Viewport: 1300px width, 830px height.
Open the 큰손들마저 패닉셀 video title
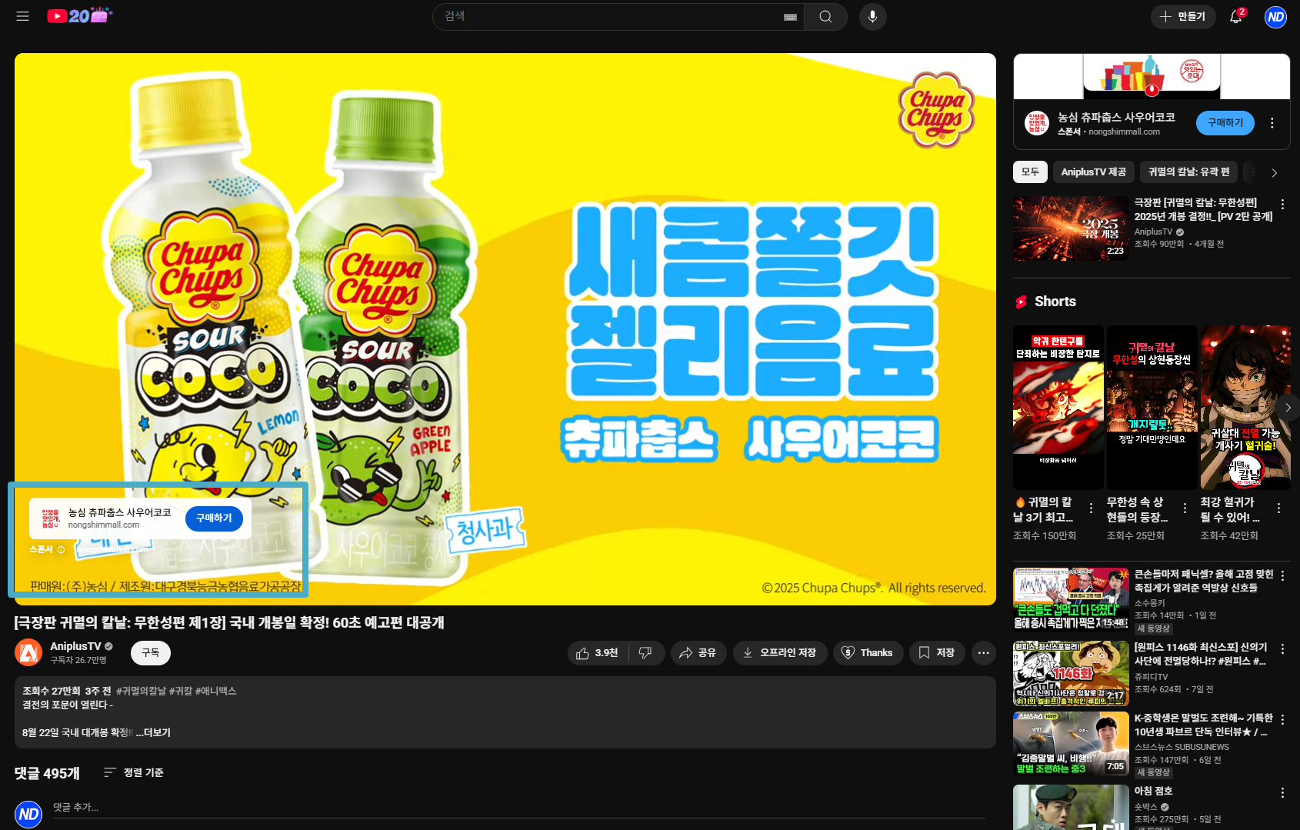tap(1203, 581)
